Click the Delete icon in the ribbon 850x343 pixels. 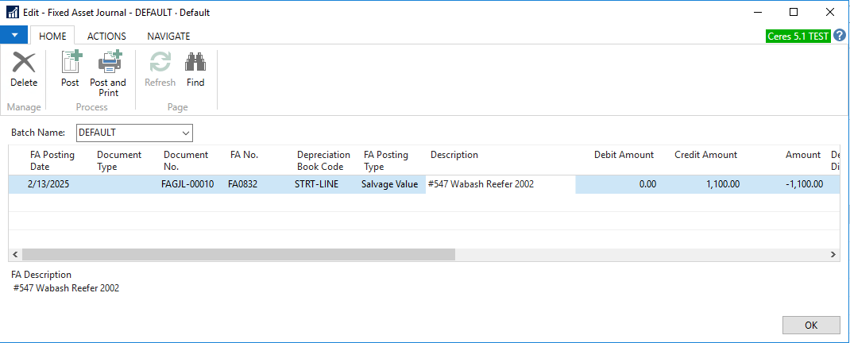[x=24, y=64]
